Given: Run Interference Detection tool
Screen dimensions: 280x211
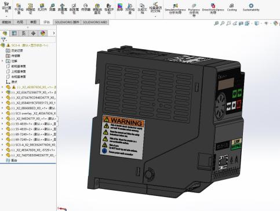Looking at the screenshot, I should [19, 9].
